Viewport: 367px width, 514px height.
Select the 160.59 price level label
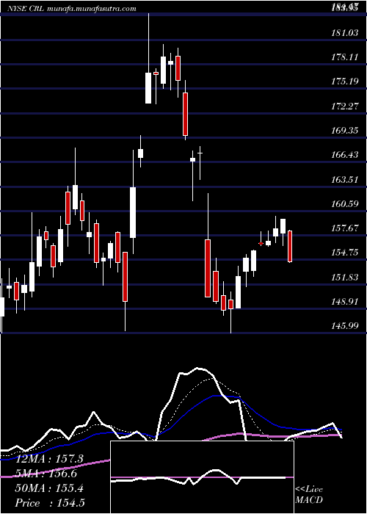[346, 203]
